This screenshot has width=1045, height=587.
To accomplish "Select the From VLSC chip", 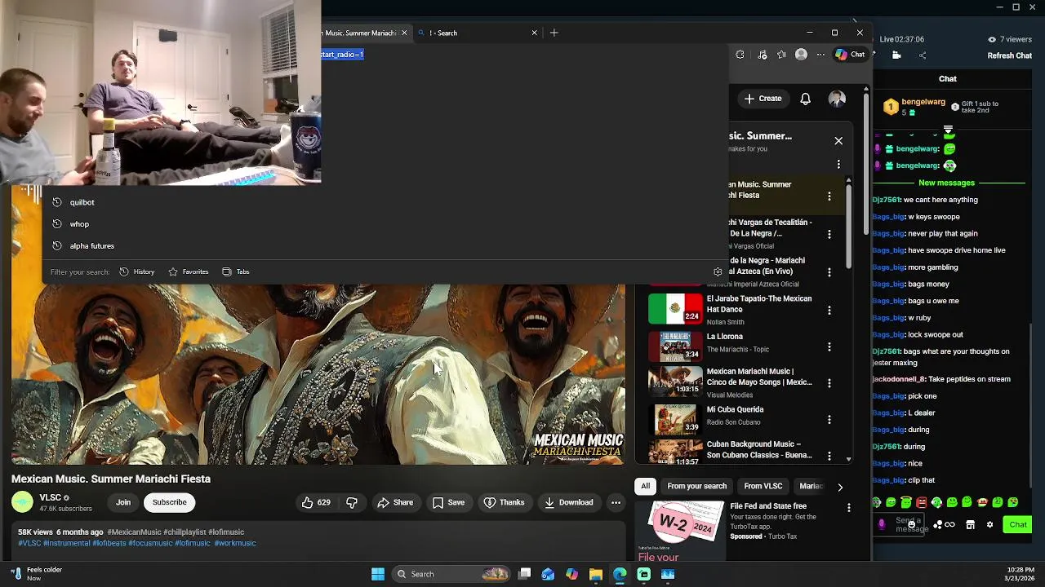I will click(763, 486).
